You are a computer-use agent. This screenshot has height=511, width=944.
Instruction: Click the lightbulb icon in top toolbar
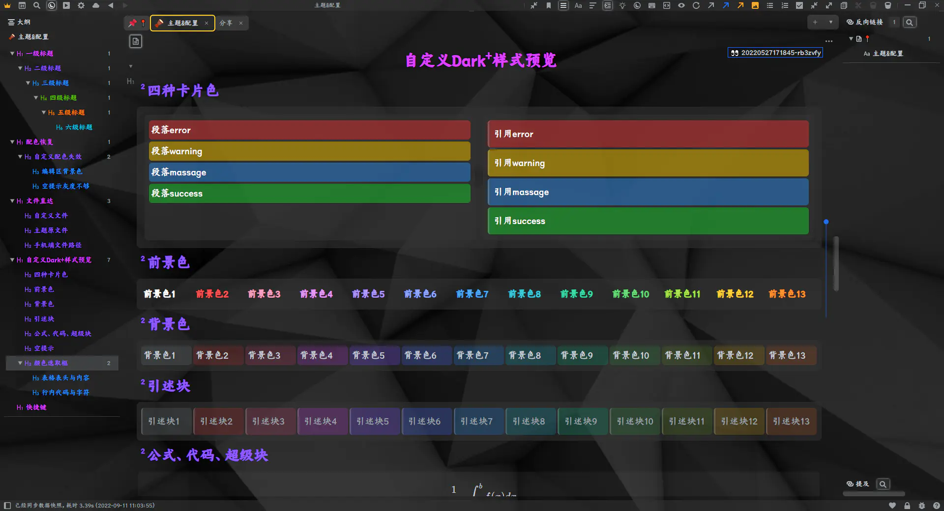click(x=622, y=5)
